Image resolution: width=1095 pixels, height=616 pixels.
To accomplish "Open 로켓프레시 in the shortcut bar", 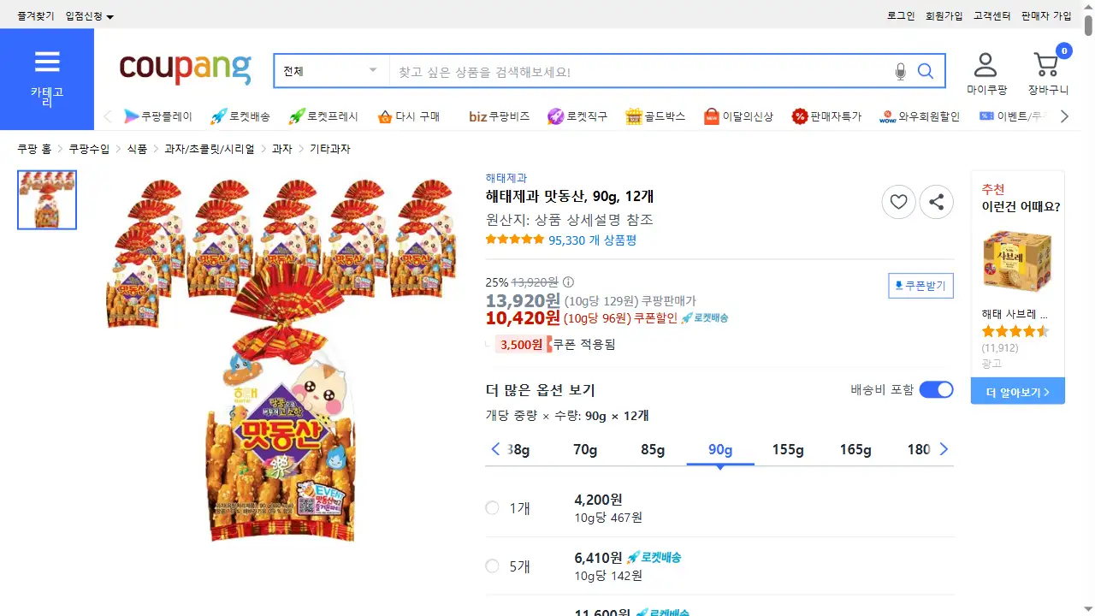I will [323, 116].
